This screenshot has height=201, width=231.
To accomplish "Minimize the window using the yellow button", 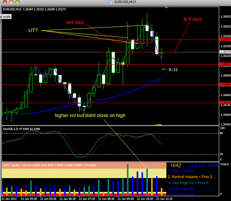I will [11, 2].
